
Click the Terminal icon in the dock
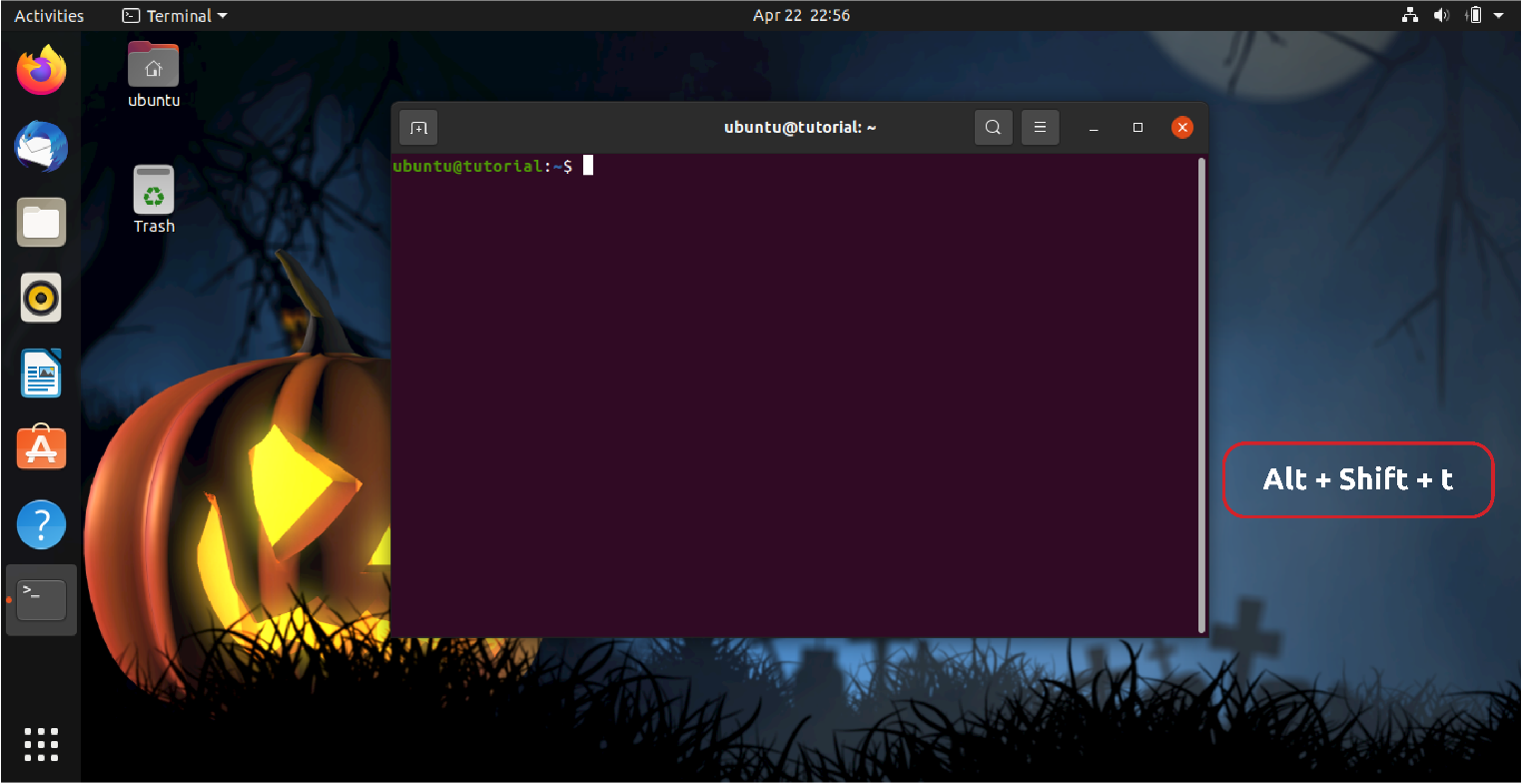click(41, 599)
